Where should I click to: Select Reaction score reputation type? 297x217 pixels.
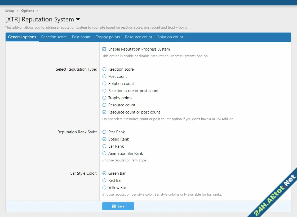click(104, 69)
